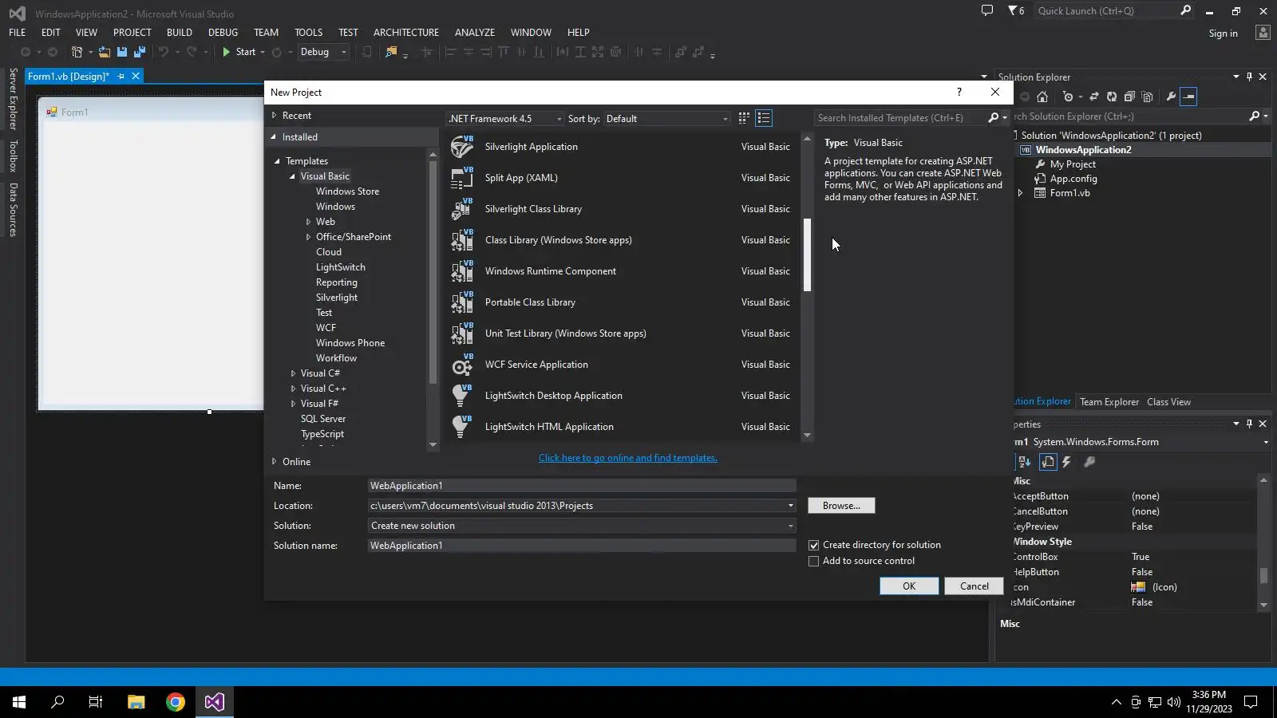Screen dimensions: 1277x718
Task: Select the Form1.vb [Design] tab
Action: 69,77
